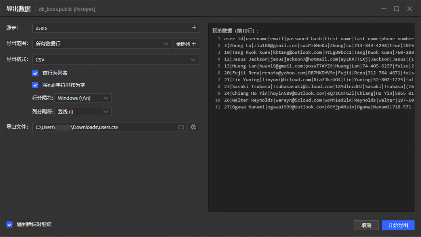Click the 预览数据 (前10行) label
Screen dimensions: 421x237
click(235, 31)
